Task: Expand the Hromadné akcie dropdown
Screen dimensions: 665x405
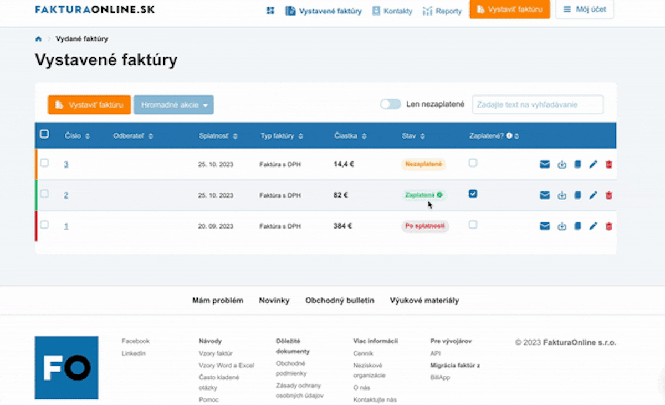Action: click(173, 105)
